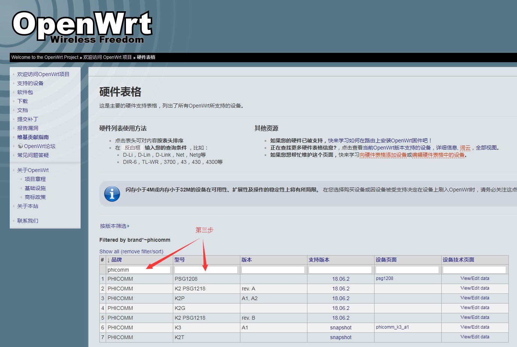Open sidebar link 常见问题答疑
The height and width of the screenshot is (347, 517).
pyautogui.click(x=33, y=155)
